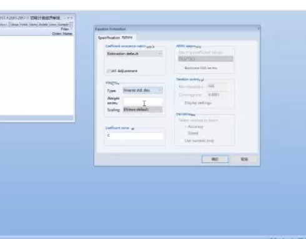
Task: Click the Delete button in workfile toolbar
Action: 43,24
